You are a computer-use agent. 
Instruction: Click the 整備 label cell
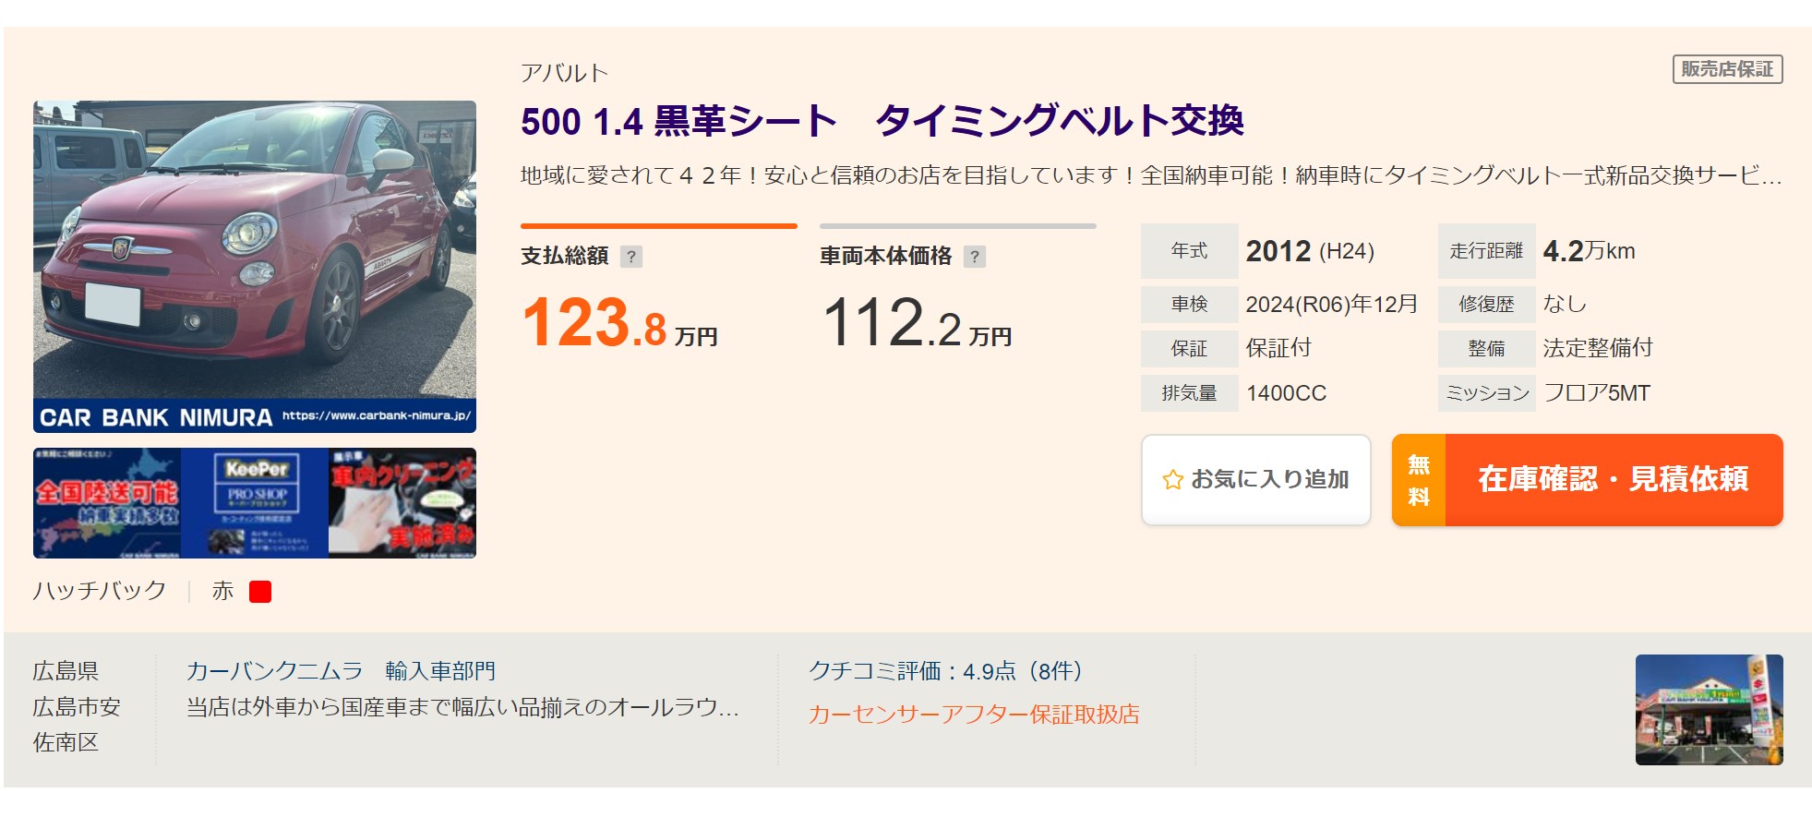pos(1487,348)
